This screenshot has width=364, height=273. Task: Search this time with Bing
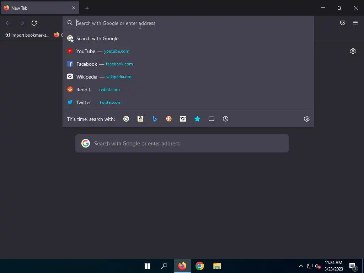click(155, 119)
